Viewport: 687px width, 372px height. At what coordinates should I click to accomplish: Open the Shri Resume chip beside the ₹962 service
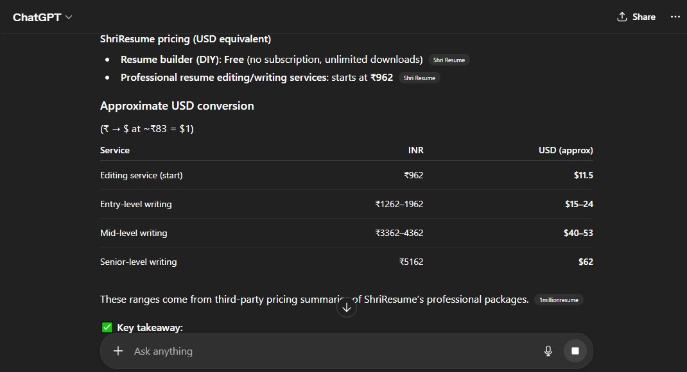[x=419, y=78]
